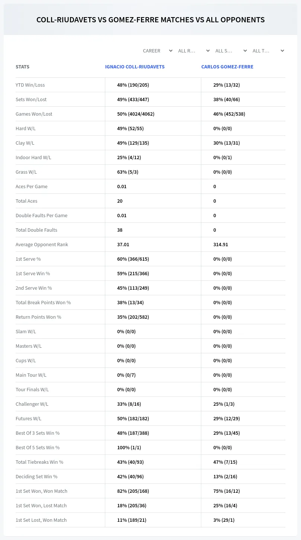Expand the ALL T... tournaments dropdown
Viewport: 301px width, 540px height.
pos(268,51)
